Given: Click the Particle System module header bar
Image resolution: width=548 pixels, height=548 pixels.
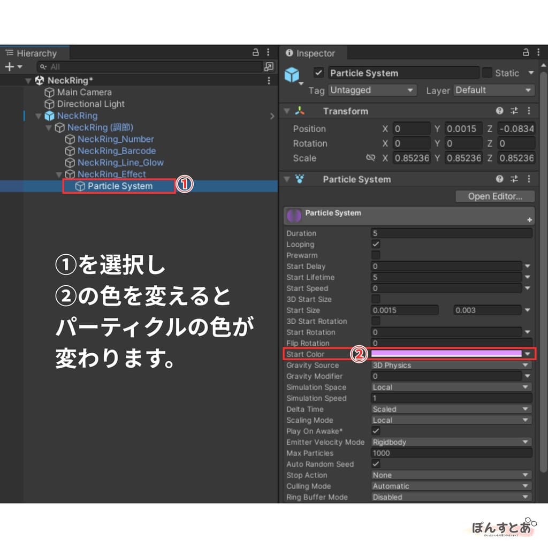Looking at the screenshot, I should pyautogui.click(x=408, y=215).
